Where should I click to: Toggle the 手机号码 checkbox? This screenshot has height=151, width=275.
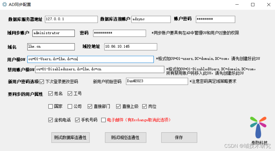pyautogui.click(x=77, y=120)
